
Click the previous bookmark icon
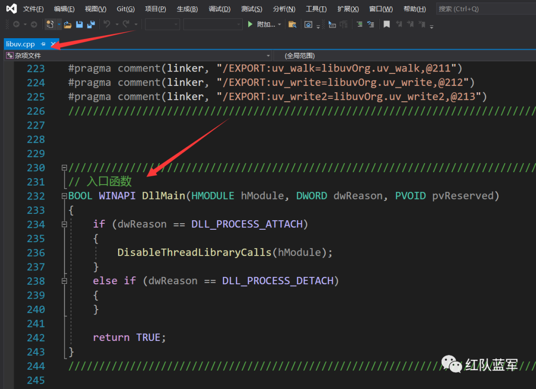399,24
